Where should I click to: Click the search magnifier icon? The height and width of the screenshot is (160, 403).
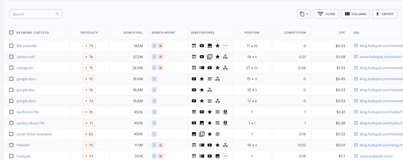click(x=57, y=14)
